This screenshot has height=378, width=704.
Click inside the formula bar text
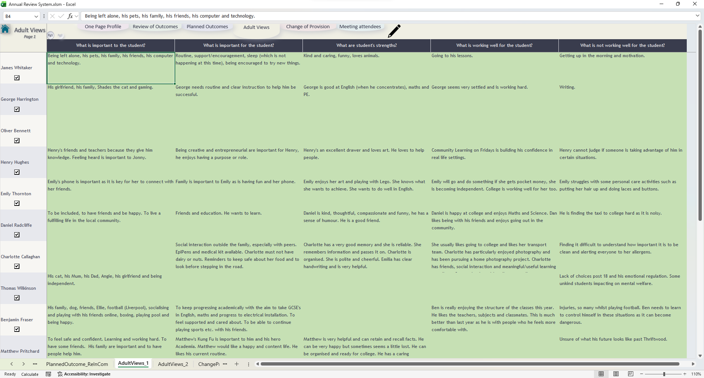point(170,16)
